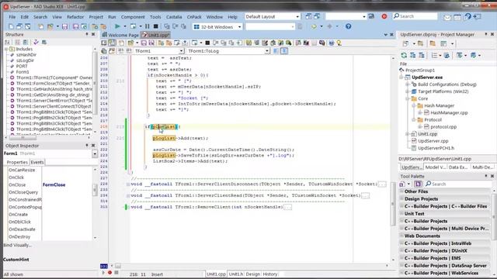The width and height of the screenshot is (497, 279).
Task: Click the green Back navigation arrow icon
Action: pyautogui.click(x=314, y=26)
